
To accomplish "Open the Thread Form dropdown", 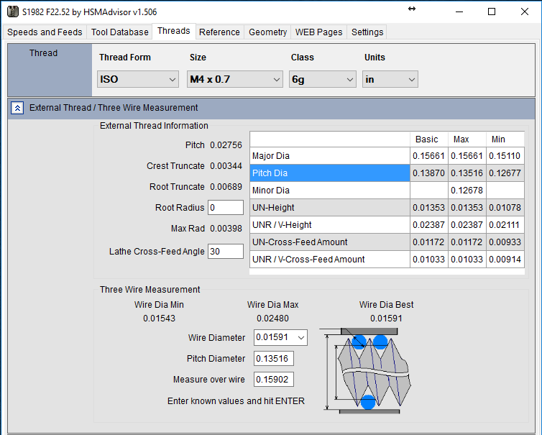I will click(137, 79).
